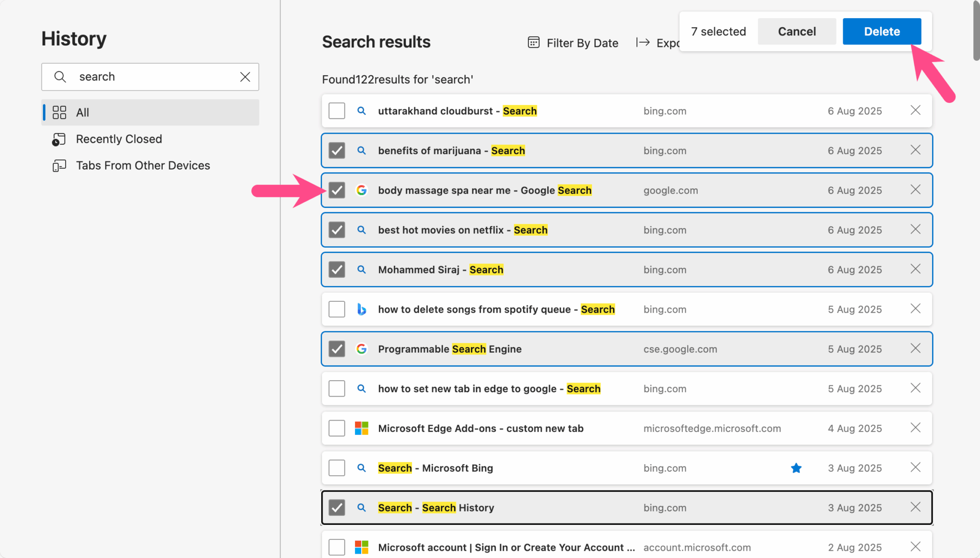Click the Google favicon on body massage spa entry
Screen dimensions: 980x558
[x=362, y=190]
